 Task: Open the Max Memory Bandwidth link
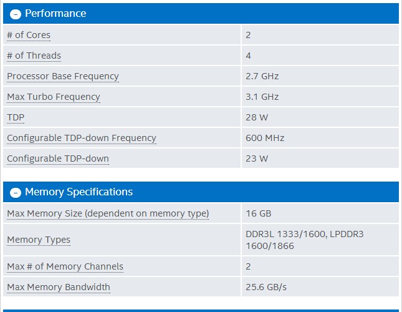[58, 287]
